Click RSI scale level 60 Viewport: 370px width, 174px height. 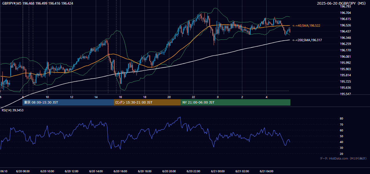(341, 130)
